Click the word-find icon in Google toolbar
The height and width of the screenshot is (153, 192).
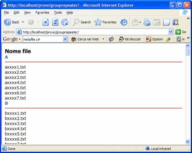tap(179, 39)
